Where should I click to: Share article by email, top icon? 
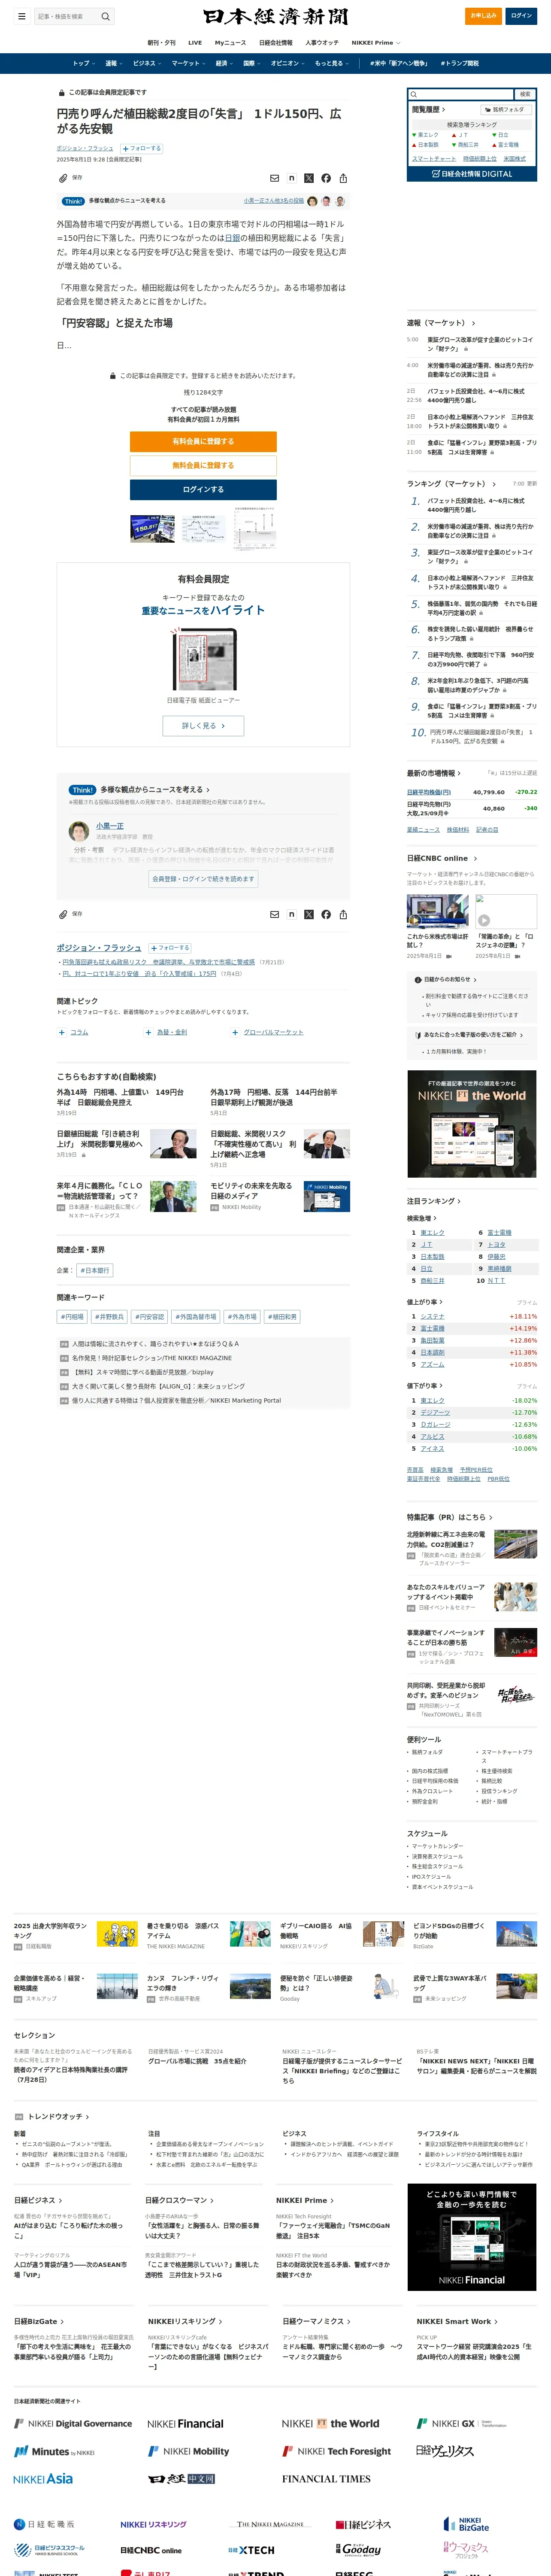click(x=274, y=178)
